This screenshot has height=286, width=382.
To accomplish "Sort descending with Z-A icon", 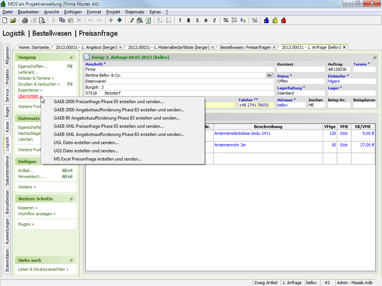I will click(x=168, y=20).
